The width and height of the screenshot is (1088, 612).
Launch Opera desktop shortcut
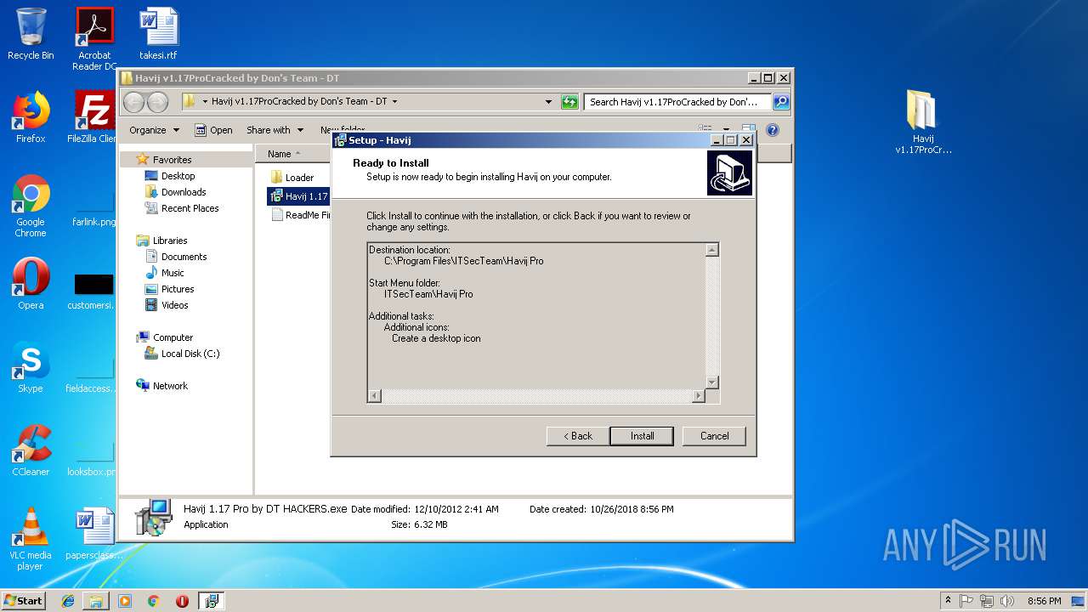tap(31, 284)
